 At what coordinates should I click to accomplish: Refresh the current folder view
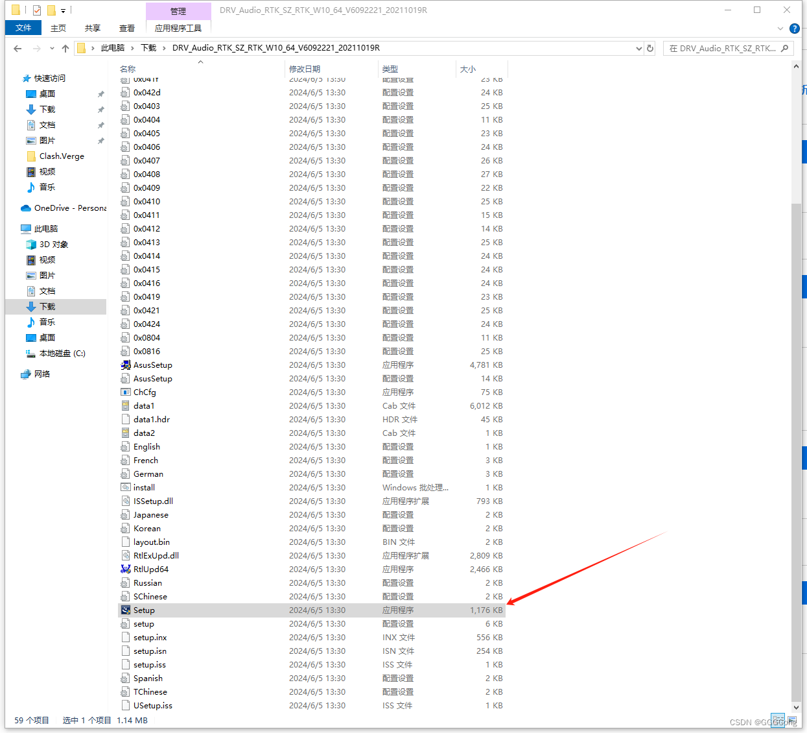[650, 48]
